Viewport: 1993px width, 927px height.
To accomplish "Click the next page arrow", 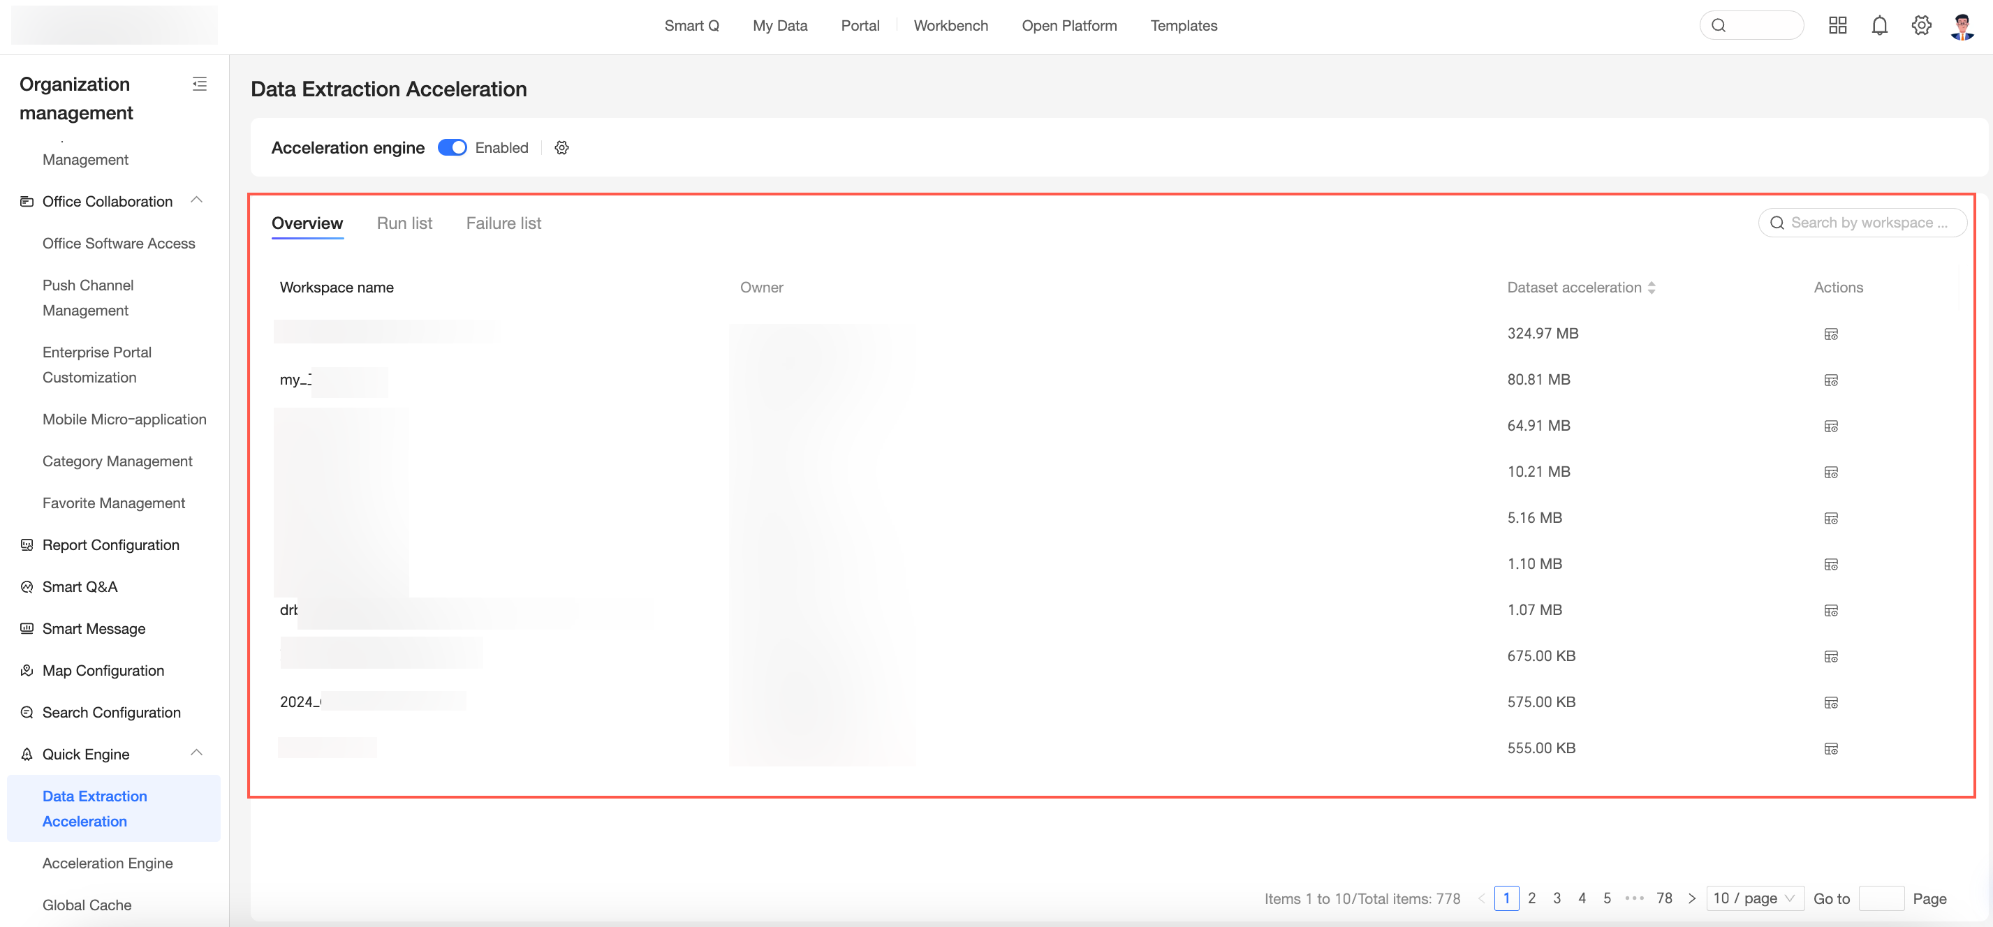I will point(1692,898).
